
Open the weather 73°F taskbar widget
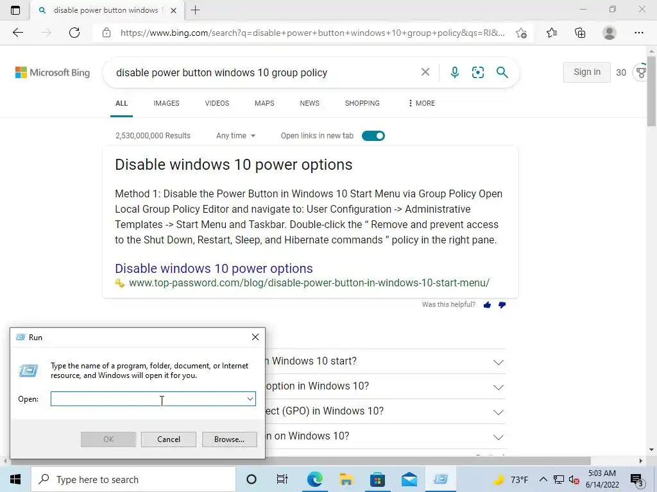coord(510,479)
